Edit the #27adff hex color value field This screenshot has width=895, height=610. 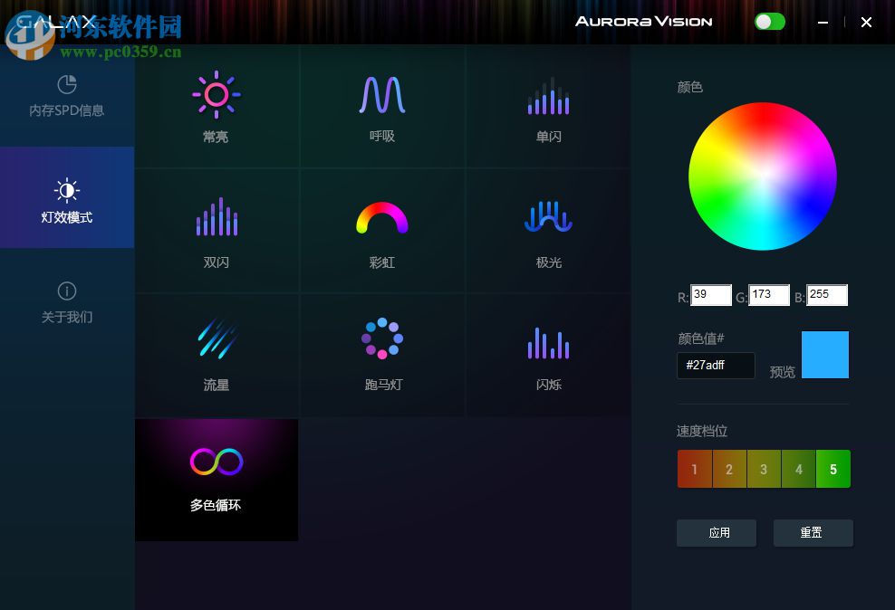pos(716,366)
